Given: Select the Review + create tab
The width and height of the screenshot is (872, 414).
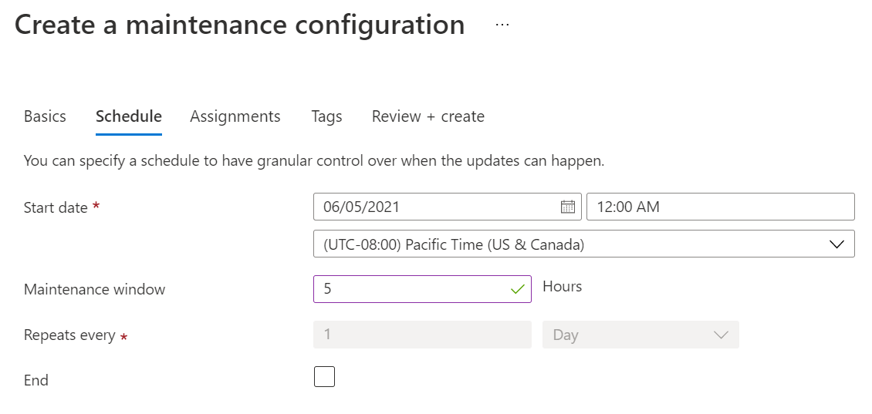Looking at the screenshot, I should click(428, 116).
